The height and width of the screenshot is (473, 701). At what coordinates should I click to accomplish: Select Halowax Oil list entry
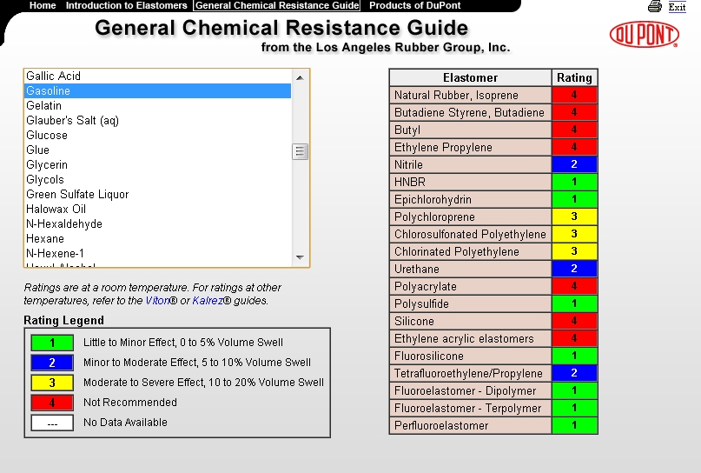56,210
